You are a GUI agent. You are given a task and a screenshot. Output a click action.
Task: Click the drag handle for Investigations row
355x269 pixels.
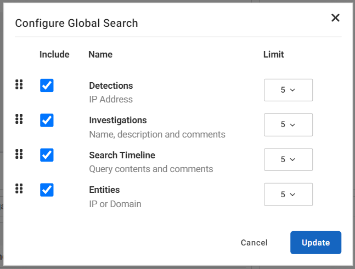[x=19, y=119]
